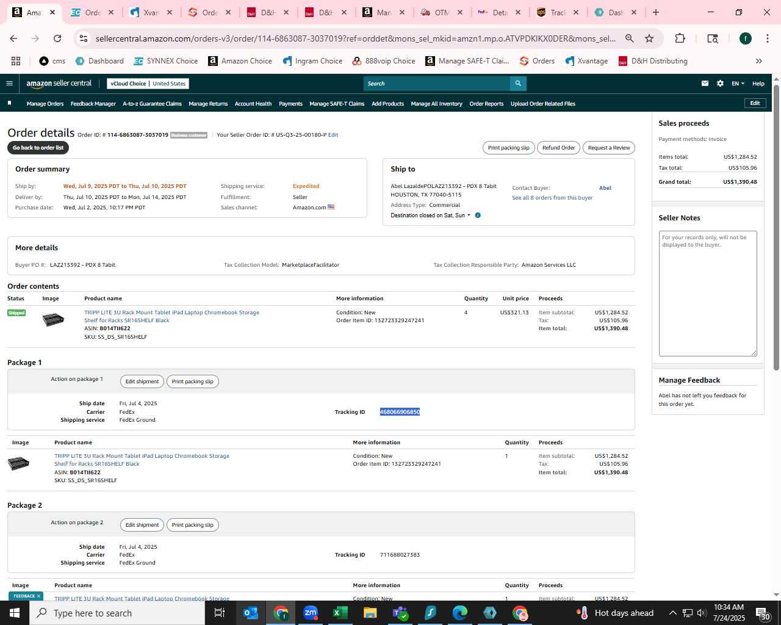The image size is (781, 625).
Task: Open Chrome profile avatar
Action: pyautogui.click(x=745, y=38)
